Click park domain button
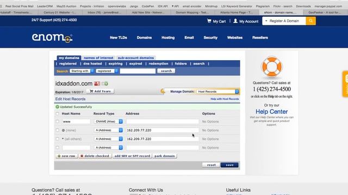348x195 pixels. pos(164,156)
